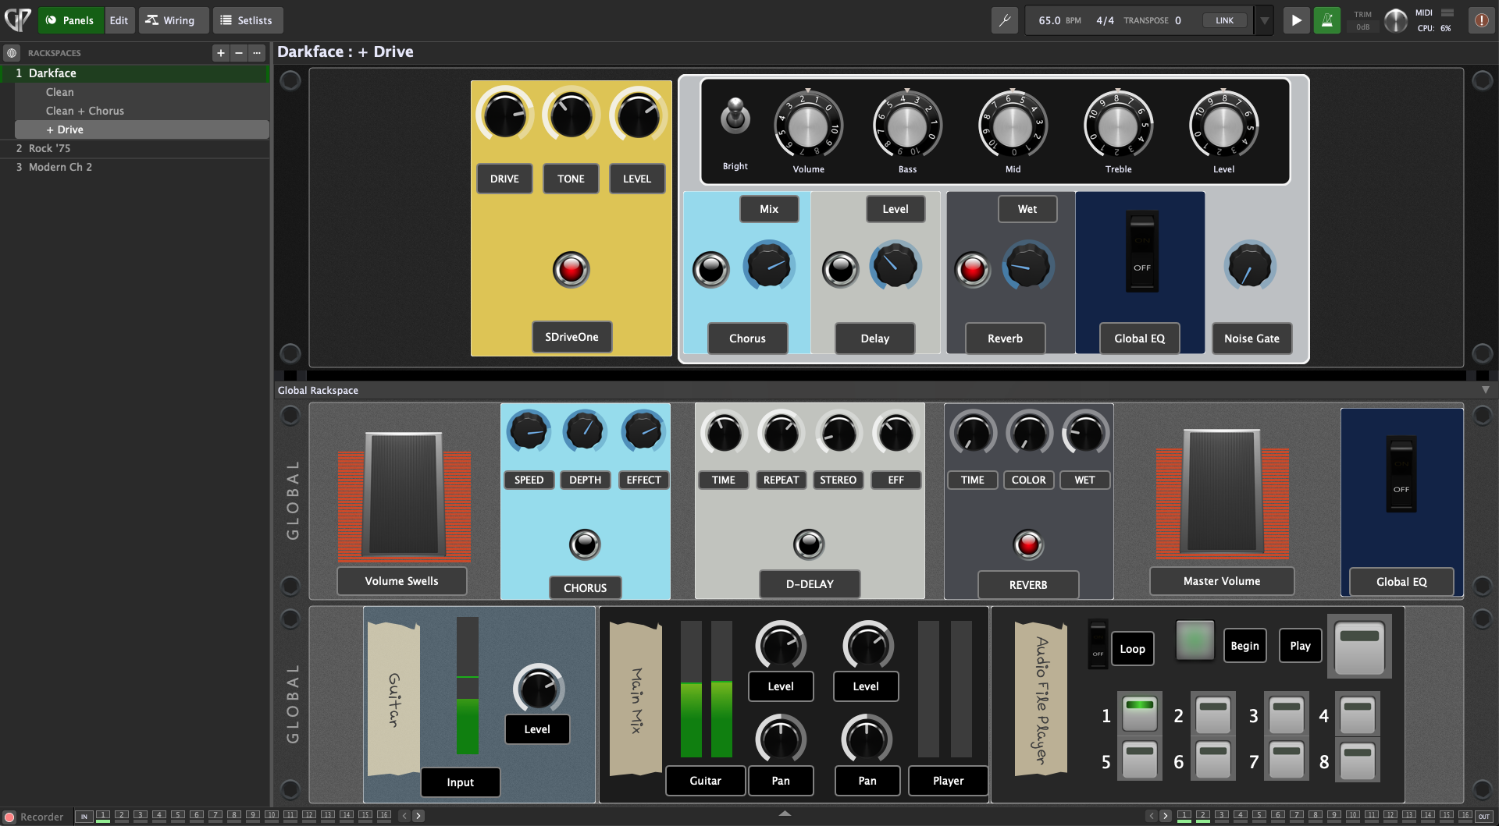Click the Player Pan knob in Main Mix

867,739
